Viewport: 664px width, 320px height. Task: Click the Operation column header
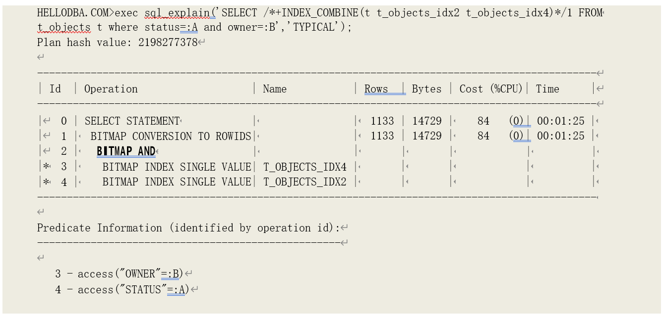[x=111, y=89]
